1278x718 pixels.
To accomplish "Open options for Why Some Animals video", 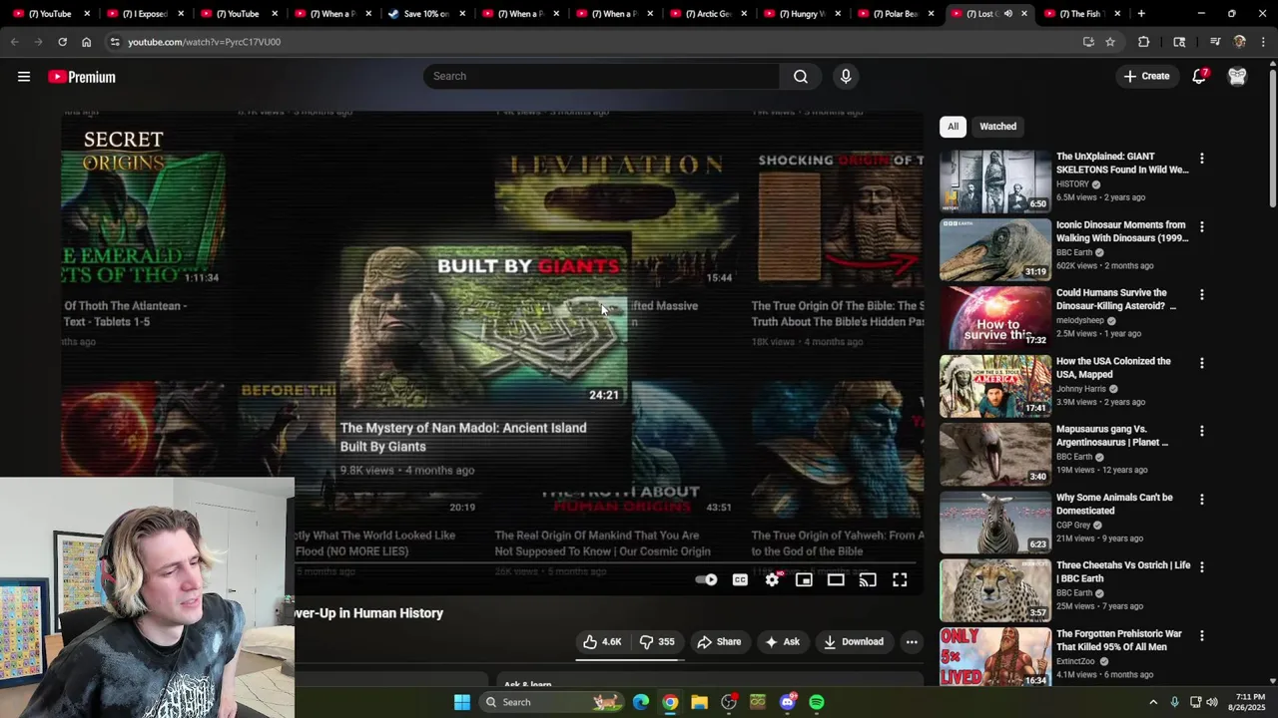I will tap(1202, 499).
